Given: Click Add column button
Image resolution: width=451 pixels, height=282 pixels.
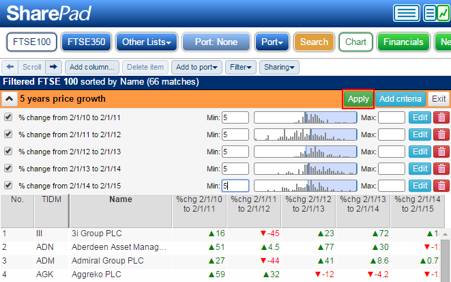Looking at the screenshot, I should point(92,67).
